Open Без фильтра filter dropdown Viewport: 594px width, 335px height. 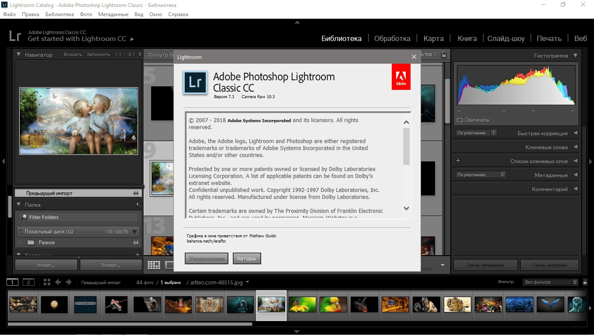(550, 282)
